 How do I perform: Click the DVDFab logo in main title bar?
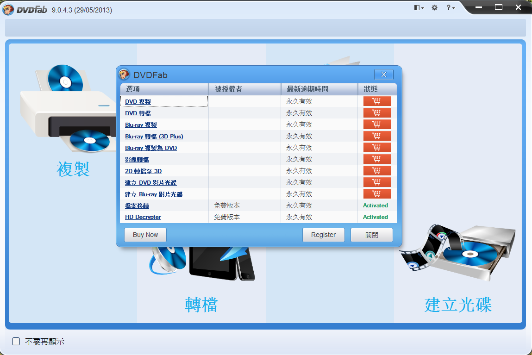(x=25, y=10)
